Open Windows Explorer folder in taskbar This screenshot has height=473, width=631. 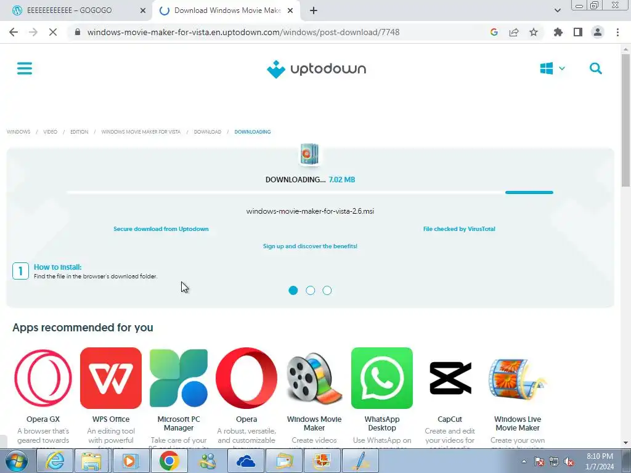tap(91, 461)
